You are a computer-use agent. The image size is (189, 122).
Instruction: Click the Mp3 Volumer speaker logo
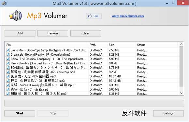pyautogui.click(x=16, y=16)
